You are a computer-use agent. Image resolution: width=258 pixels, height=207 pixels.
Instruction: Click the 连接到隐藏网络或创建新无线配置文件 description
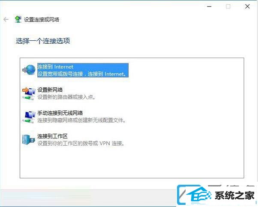pyautogui.click(x=81, y=120)
